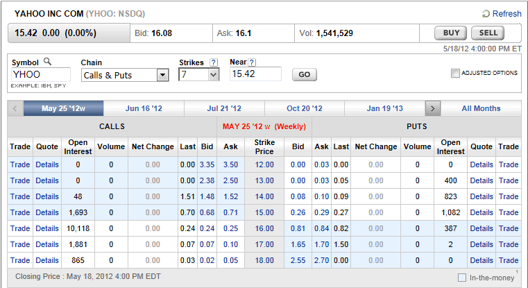Image resolution: width=528 pixels, height=288 pixels.
Task: Go to previous expiration dates arrow
Action: point(15,108)
